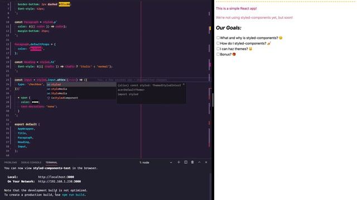The image size is (357, 200).
Task: Click the terminal's vertical scrollbar
Action: click(210, 186)
